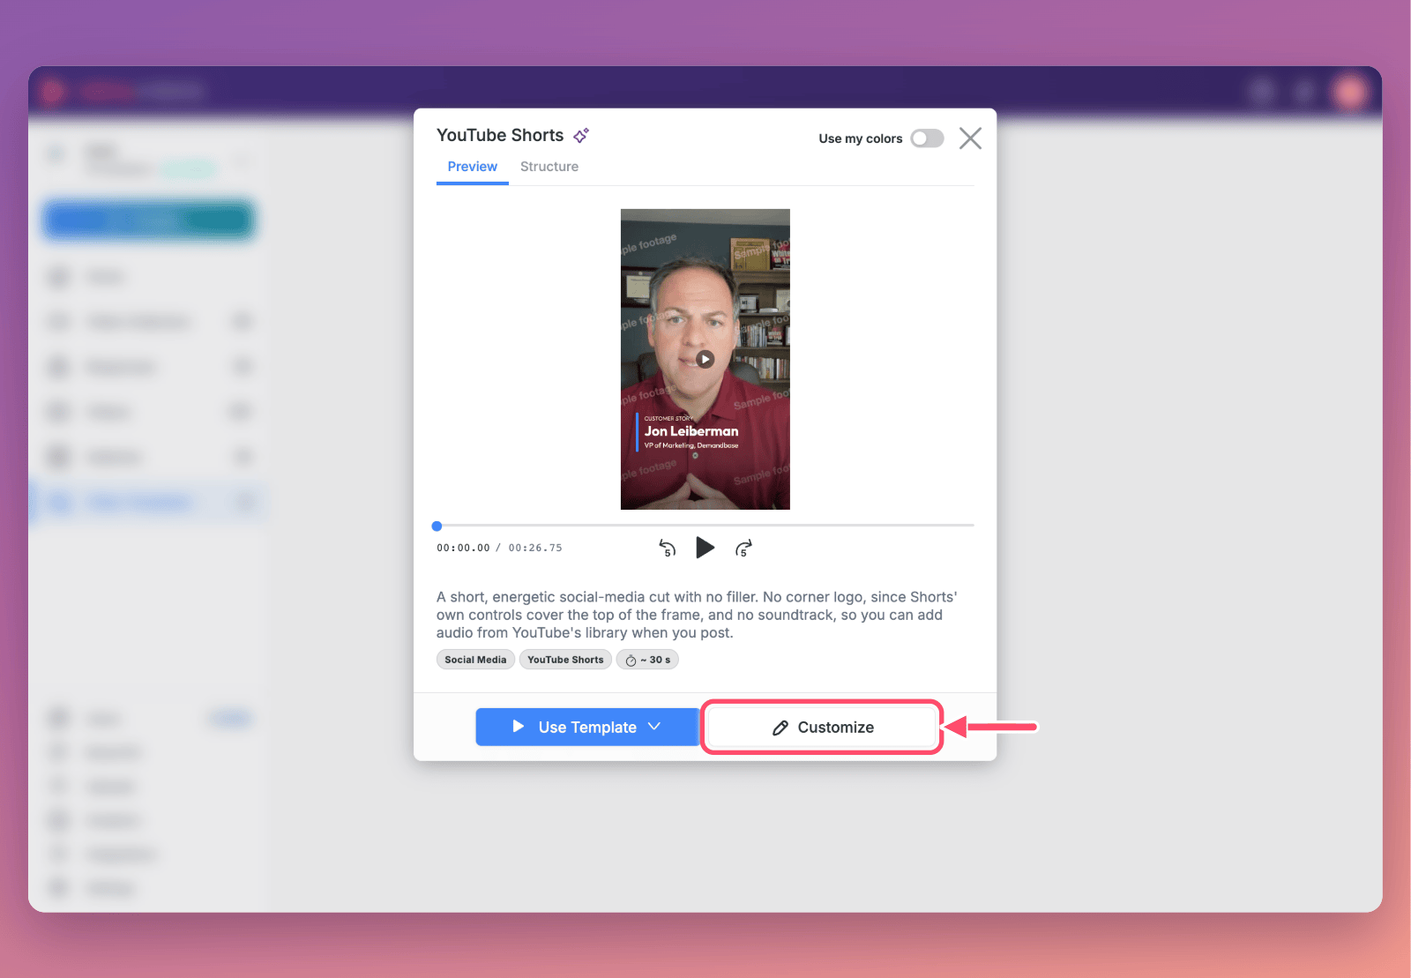Click the pencil icon on Customize

(x=780, y=728)
